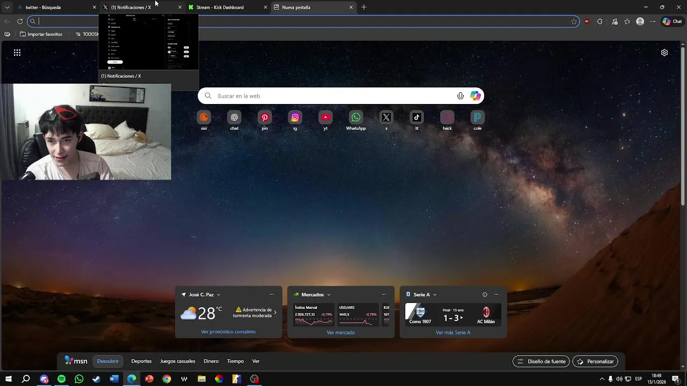Screen dimensions: 687x386
Task: Select the Descubrir feed tab
Action: (x=108, y=361)
